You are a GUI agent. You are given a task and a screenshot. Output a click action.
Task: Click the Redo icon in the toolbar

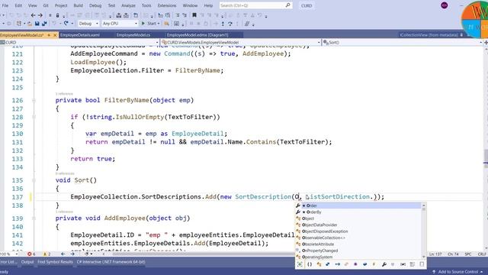[66, 24]
